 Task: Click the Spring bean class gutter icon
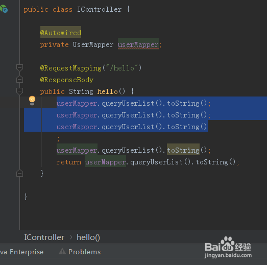[4, 9]
